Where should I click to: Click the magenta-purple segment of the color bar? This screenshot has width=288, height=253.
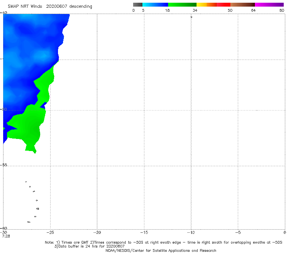pos(269,5)
